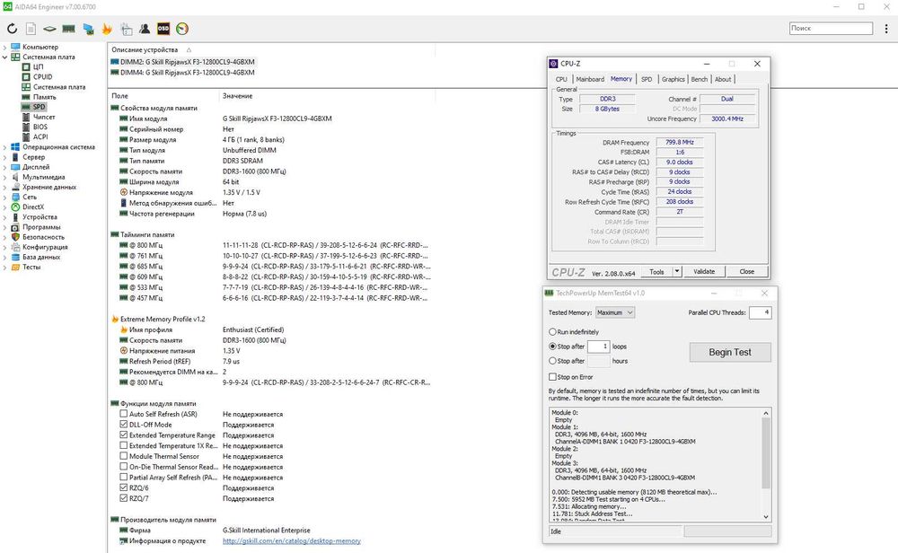Click the Close button in CPU-Z
The image size is (898, 553).
(x=746, y=271)
